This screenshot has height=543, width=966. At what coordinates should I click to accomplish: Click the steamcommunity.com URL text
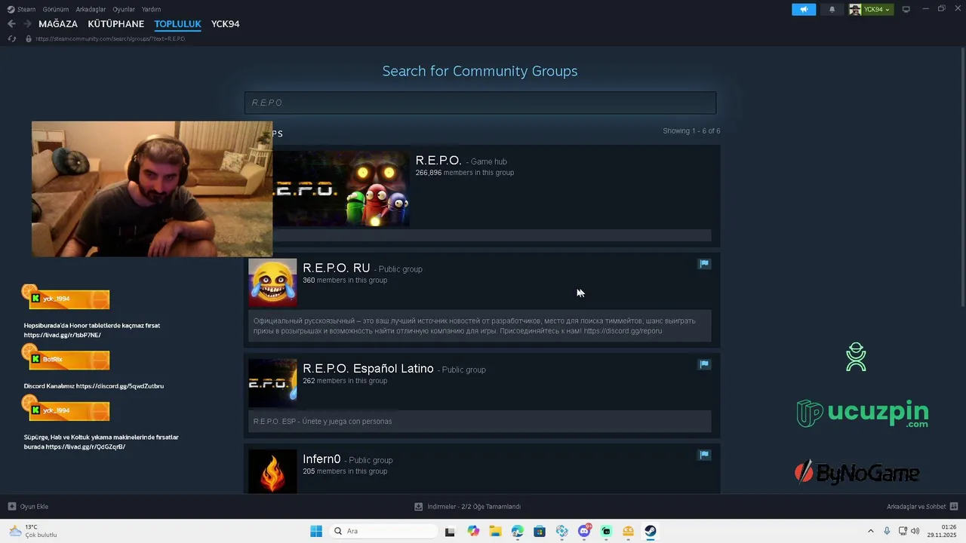click(x=110, y=38)
